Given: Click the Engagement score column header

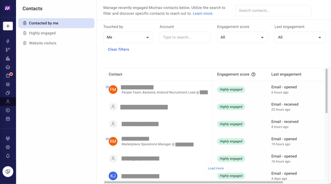Looking at the screenshot, I should tap(233, 75).
